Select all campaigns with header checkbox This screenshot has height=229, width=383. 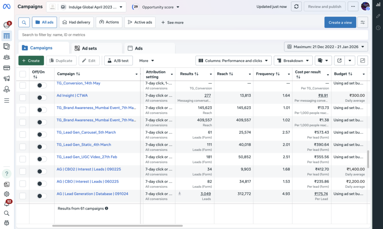tap(23, 74)
